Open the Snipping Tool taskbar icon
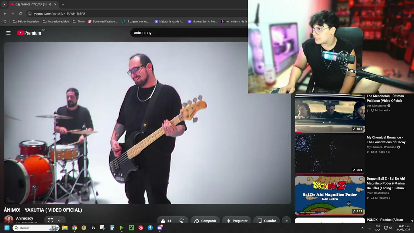The height and width of the screenshot is (233, 414). (103, 228)
